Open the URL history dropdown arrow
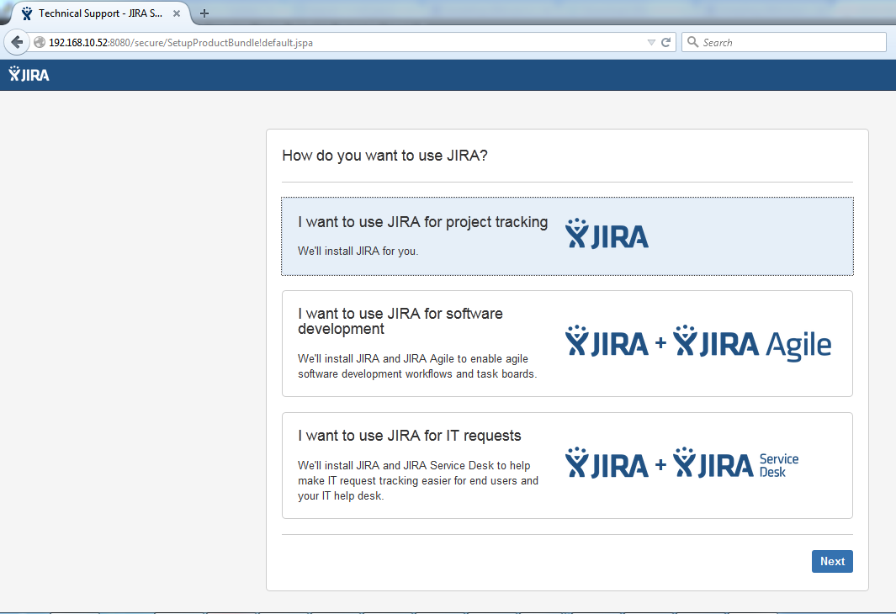Viewport: 896px width, 614px height. pyautogui.click(x=651, y=42)
